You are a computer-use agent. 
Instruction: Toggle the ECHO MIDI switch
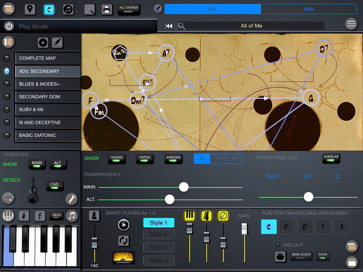coord(323,256)
